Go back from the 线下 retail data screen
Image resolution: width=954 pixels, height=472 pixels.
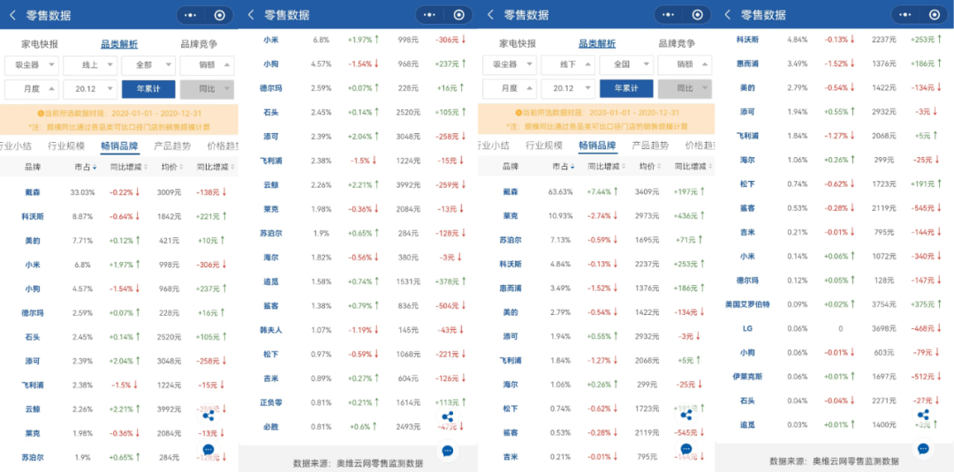pos(490,15)
